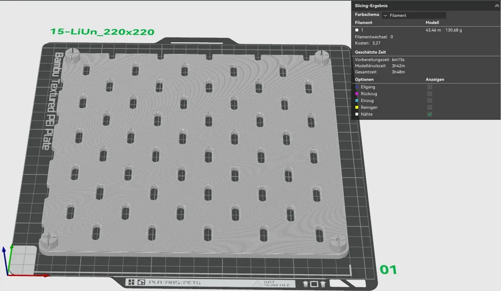Screen dimensions: 501x291
Task: Click the Optionen column heading
Action: click(x=364, y=79)
